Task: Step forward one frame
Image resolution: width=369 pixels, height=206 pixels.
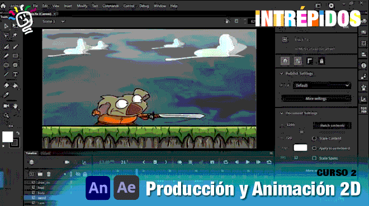Action: (258, 162)
